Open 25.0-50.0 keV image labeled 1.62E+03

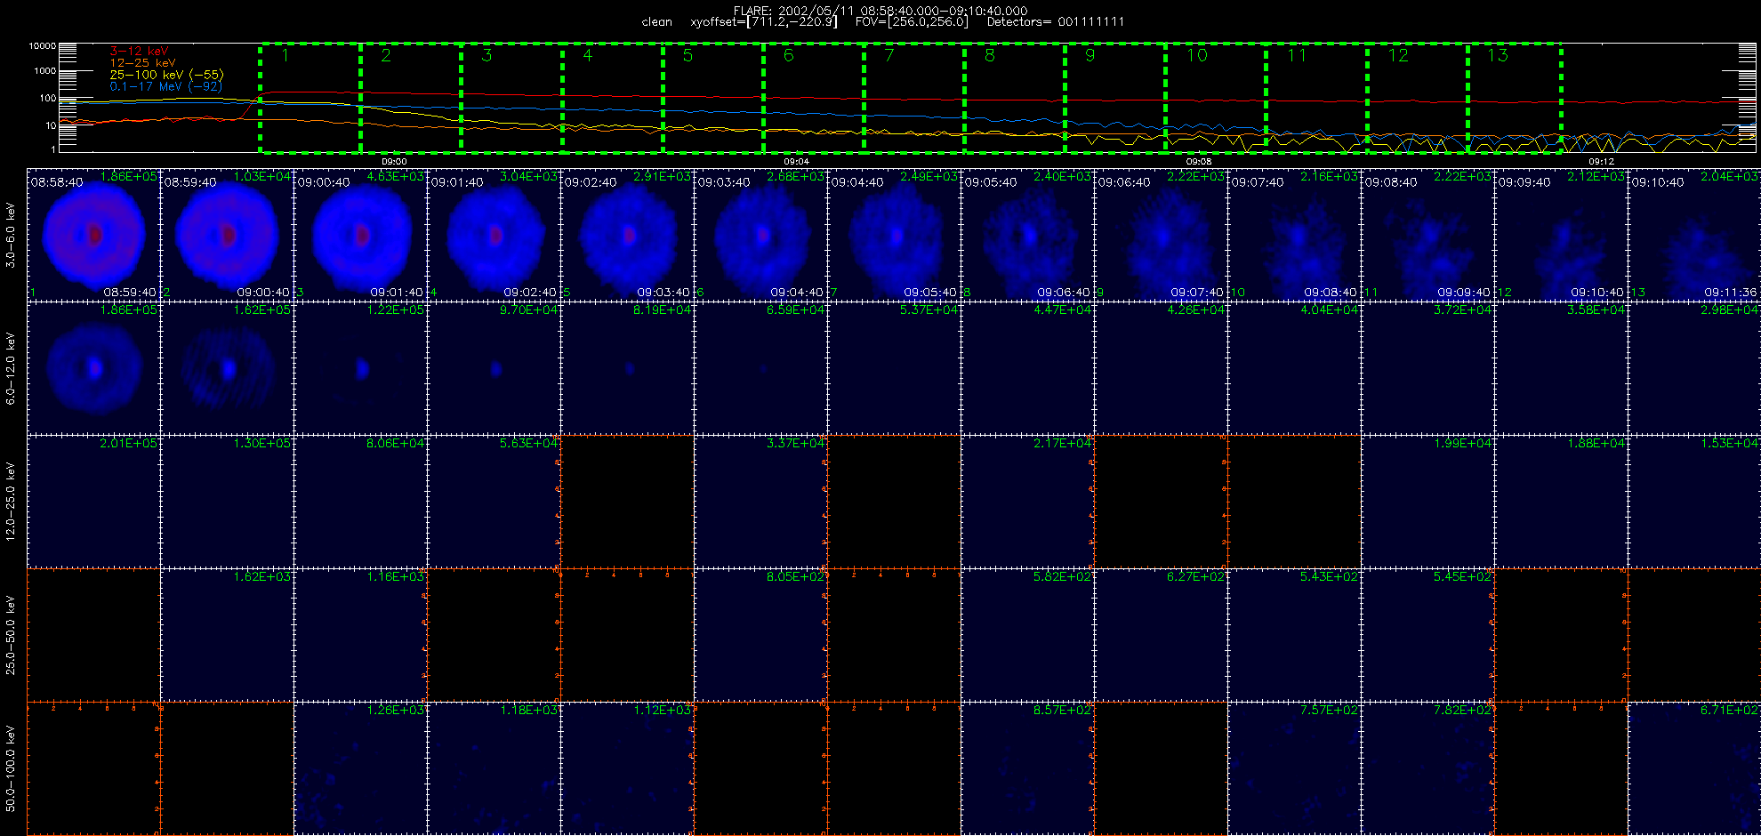(x=228, y=635)
